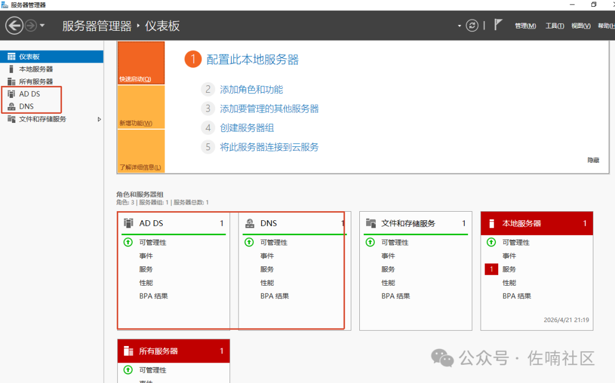Click the back navigation arrow
The height and width of the screenshot is (383, 615).
(x=14, y=26)
